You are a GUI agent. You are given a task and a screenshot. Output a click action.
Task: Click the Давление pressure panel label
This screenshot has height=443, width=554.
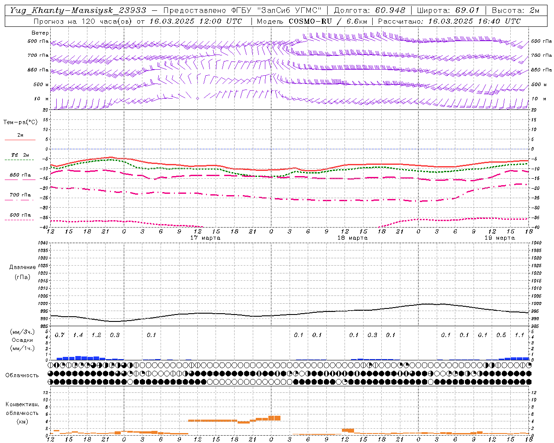[22, 267]
